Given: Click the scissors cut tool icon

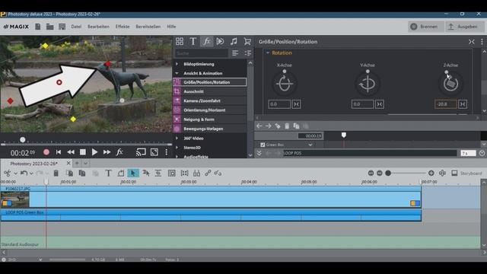Looking at the screenshot, I should [7, 173].
